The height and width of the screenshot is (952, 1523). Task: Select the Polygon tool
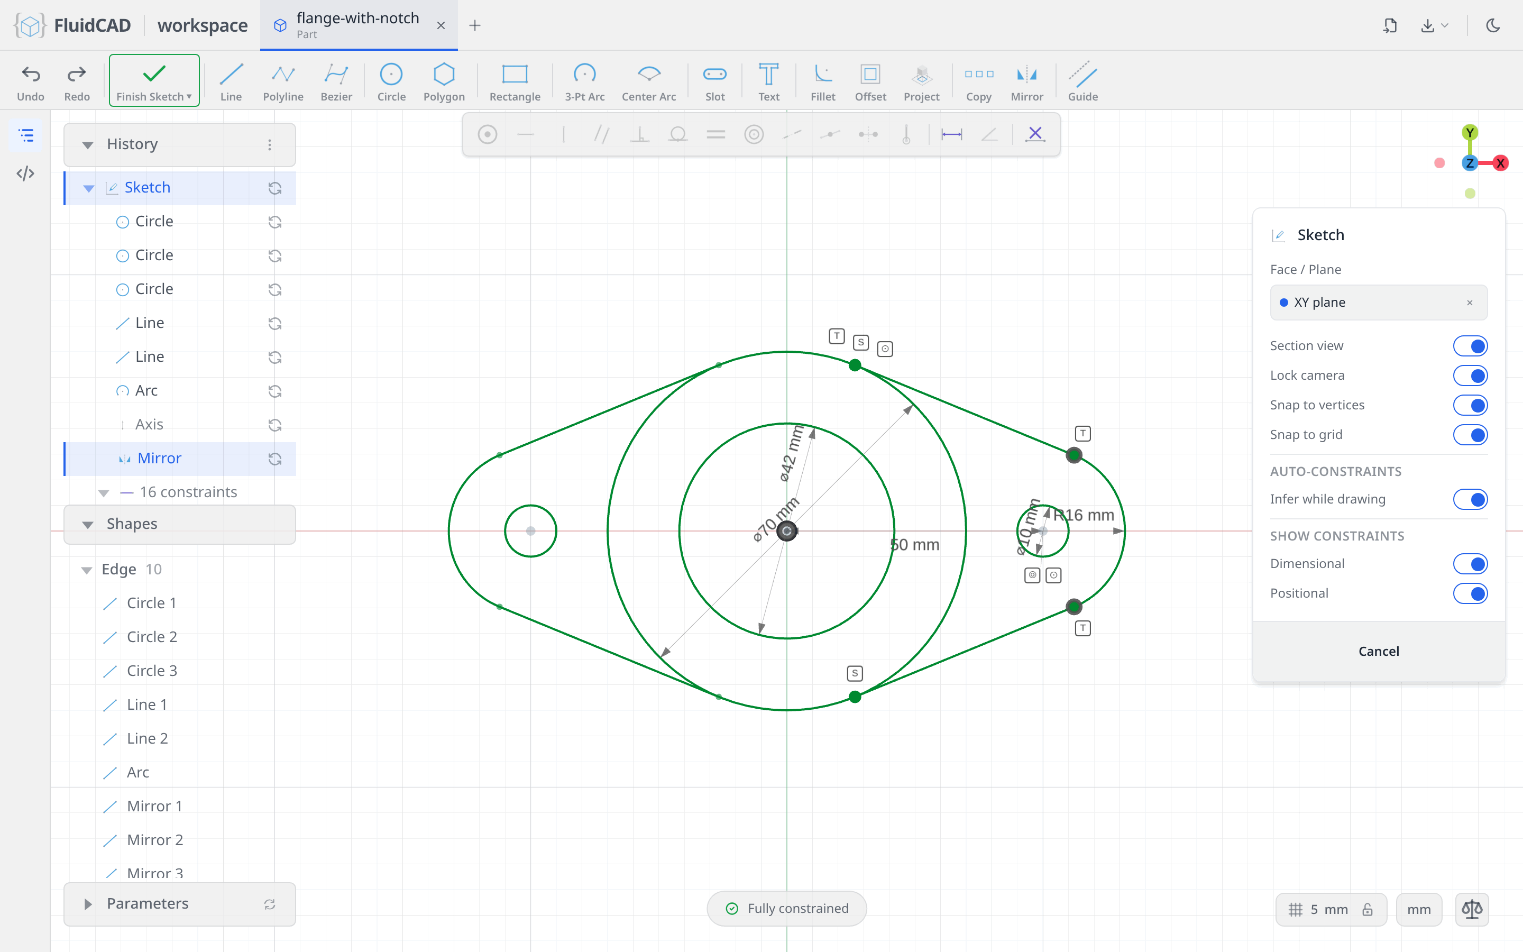(x=444, y=81)
